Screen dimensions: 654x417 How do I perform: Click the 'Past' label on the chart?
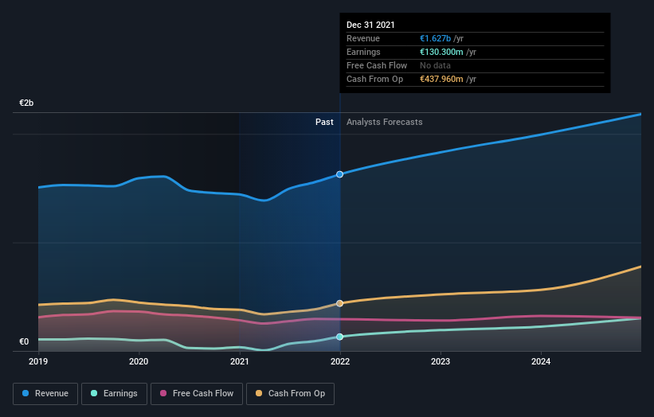coord(324,122)
